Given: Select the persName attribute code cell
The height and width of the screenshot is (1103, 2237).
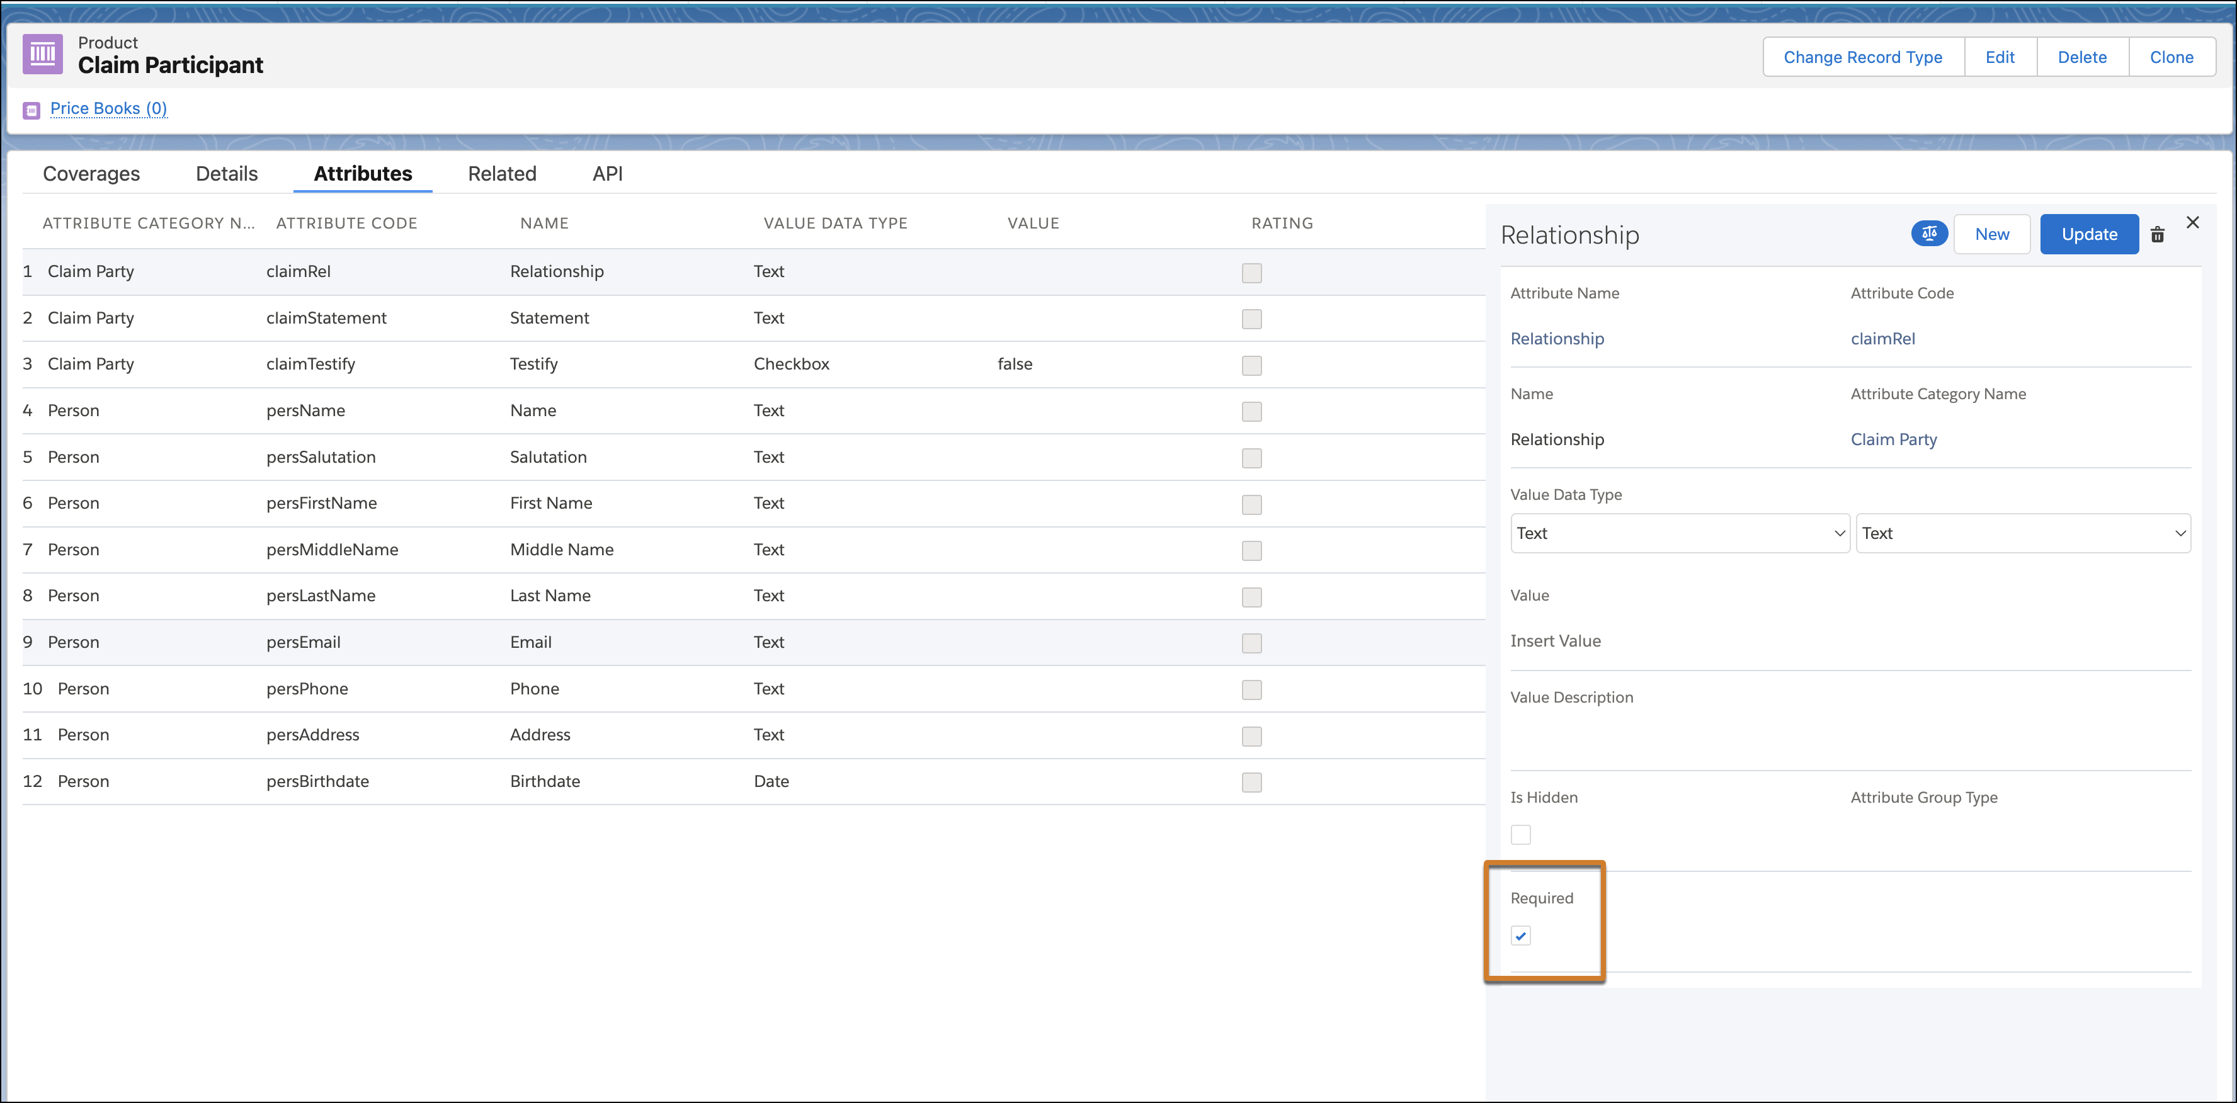Looking at the screenshot, I should click(x=305, y=410).
